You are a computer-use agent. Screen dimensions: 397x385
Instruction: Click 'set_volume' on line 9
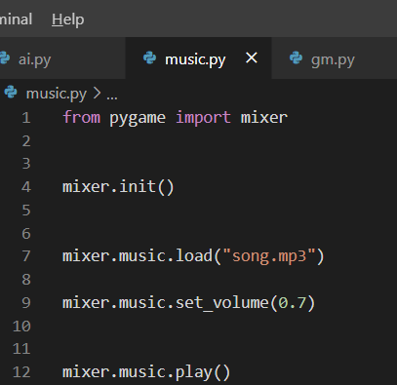tap(222, 303)
